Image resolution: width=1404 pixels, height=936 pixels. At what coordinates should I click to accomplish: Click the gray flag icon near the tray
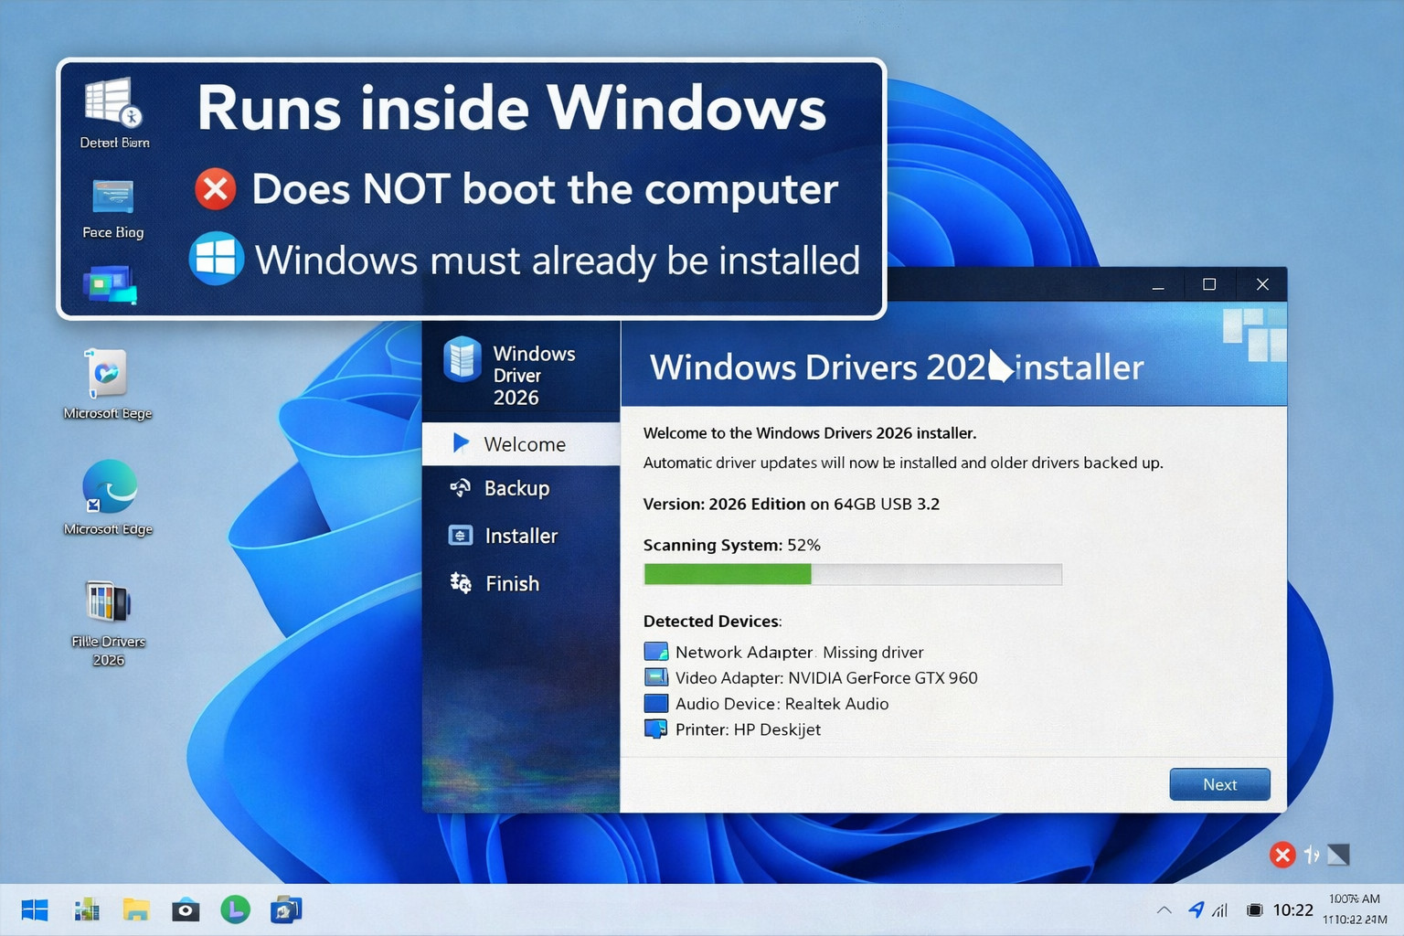[x=1338, y=856]
